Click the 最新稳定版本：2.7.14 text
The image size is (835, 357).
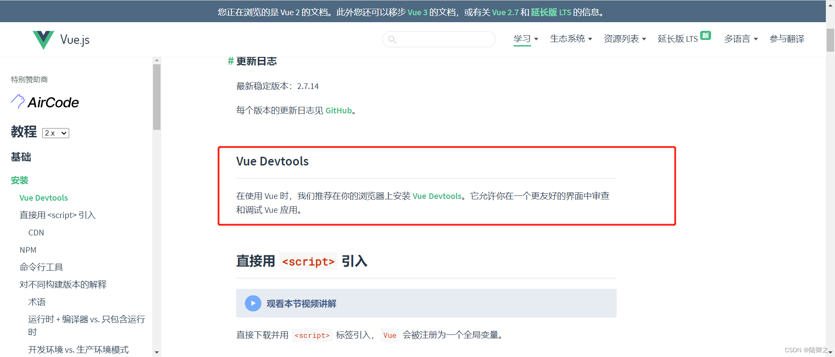277,86
